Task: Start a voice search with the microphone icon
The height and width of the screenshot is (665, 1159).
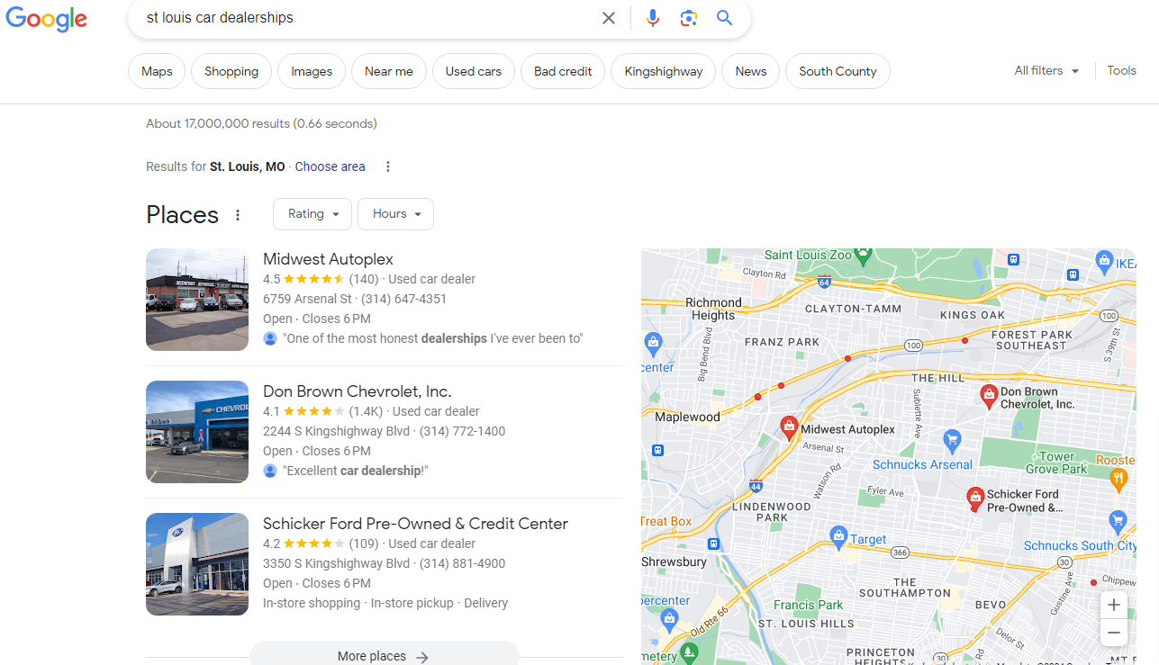Action: click(652, 18)
